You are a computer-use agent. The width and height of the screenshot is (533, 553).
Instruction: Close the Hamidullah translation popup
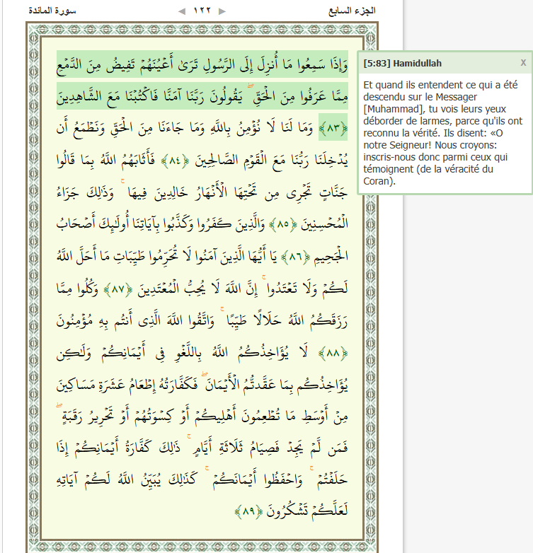[523, 63]
